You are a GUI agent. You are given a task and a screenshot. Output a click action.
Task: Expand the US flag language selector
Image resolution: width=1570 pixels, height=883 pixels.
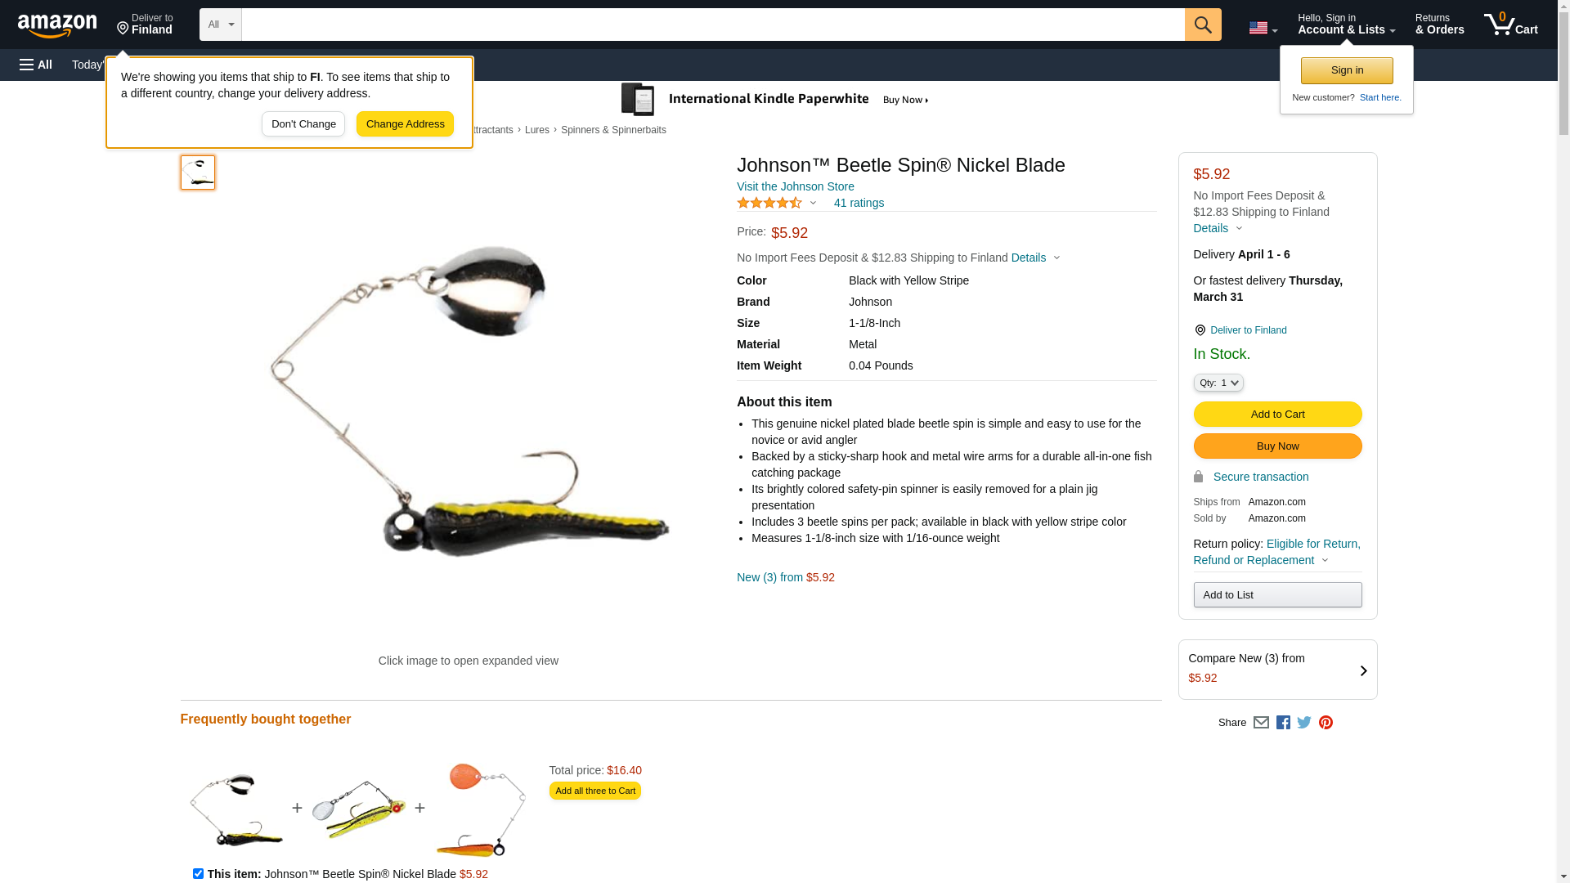click(1263, 29)
